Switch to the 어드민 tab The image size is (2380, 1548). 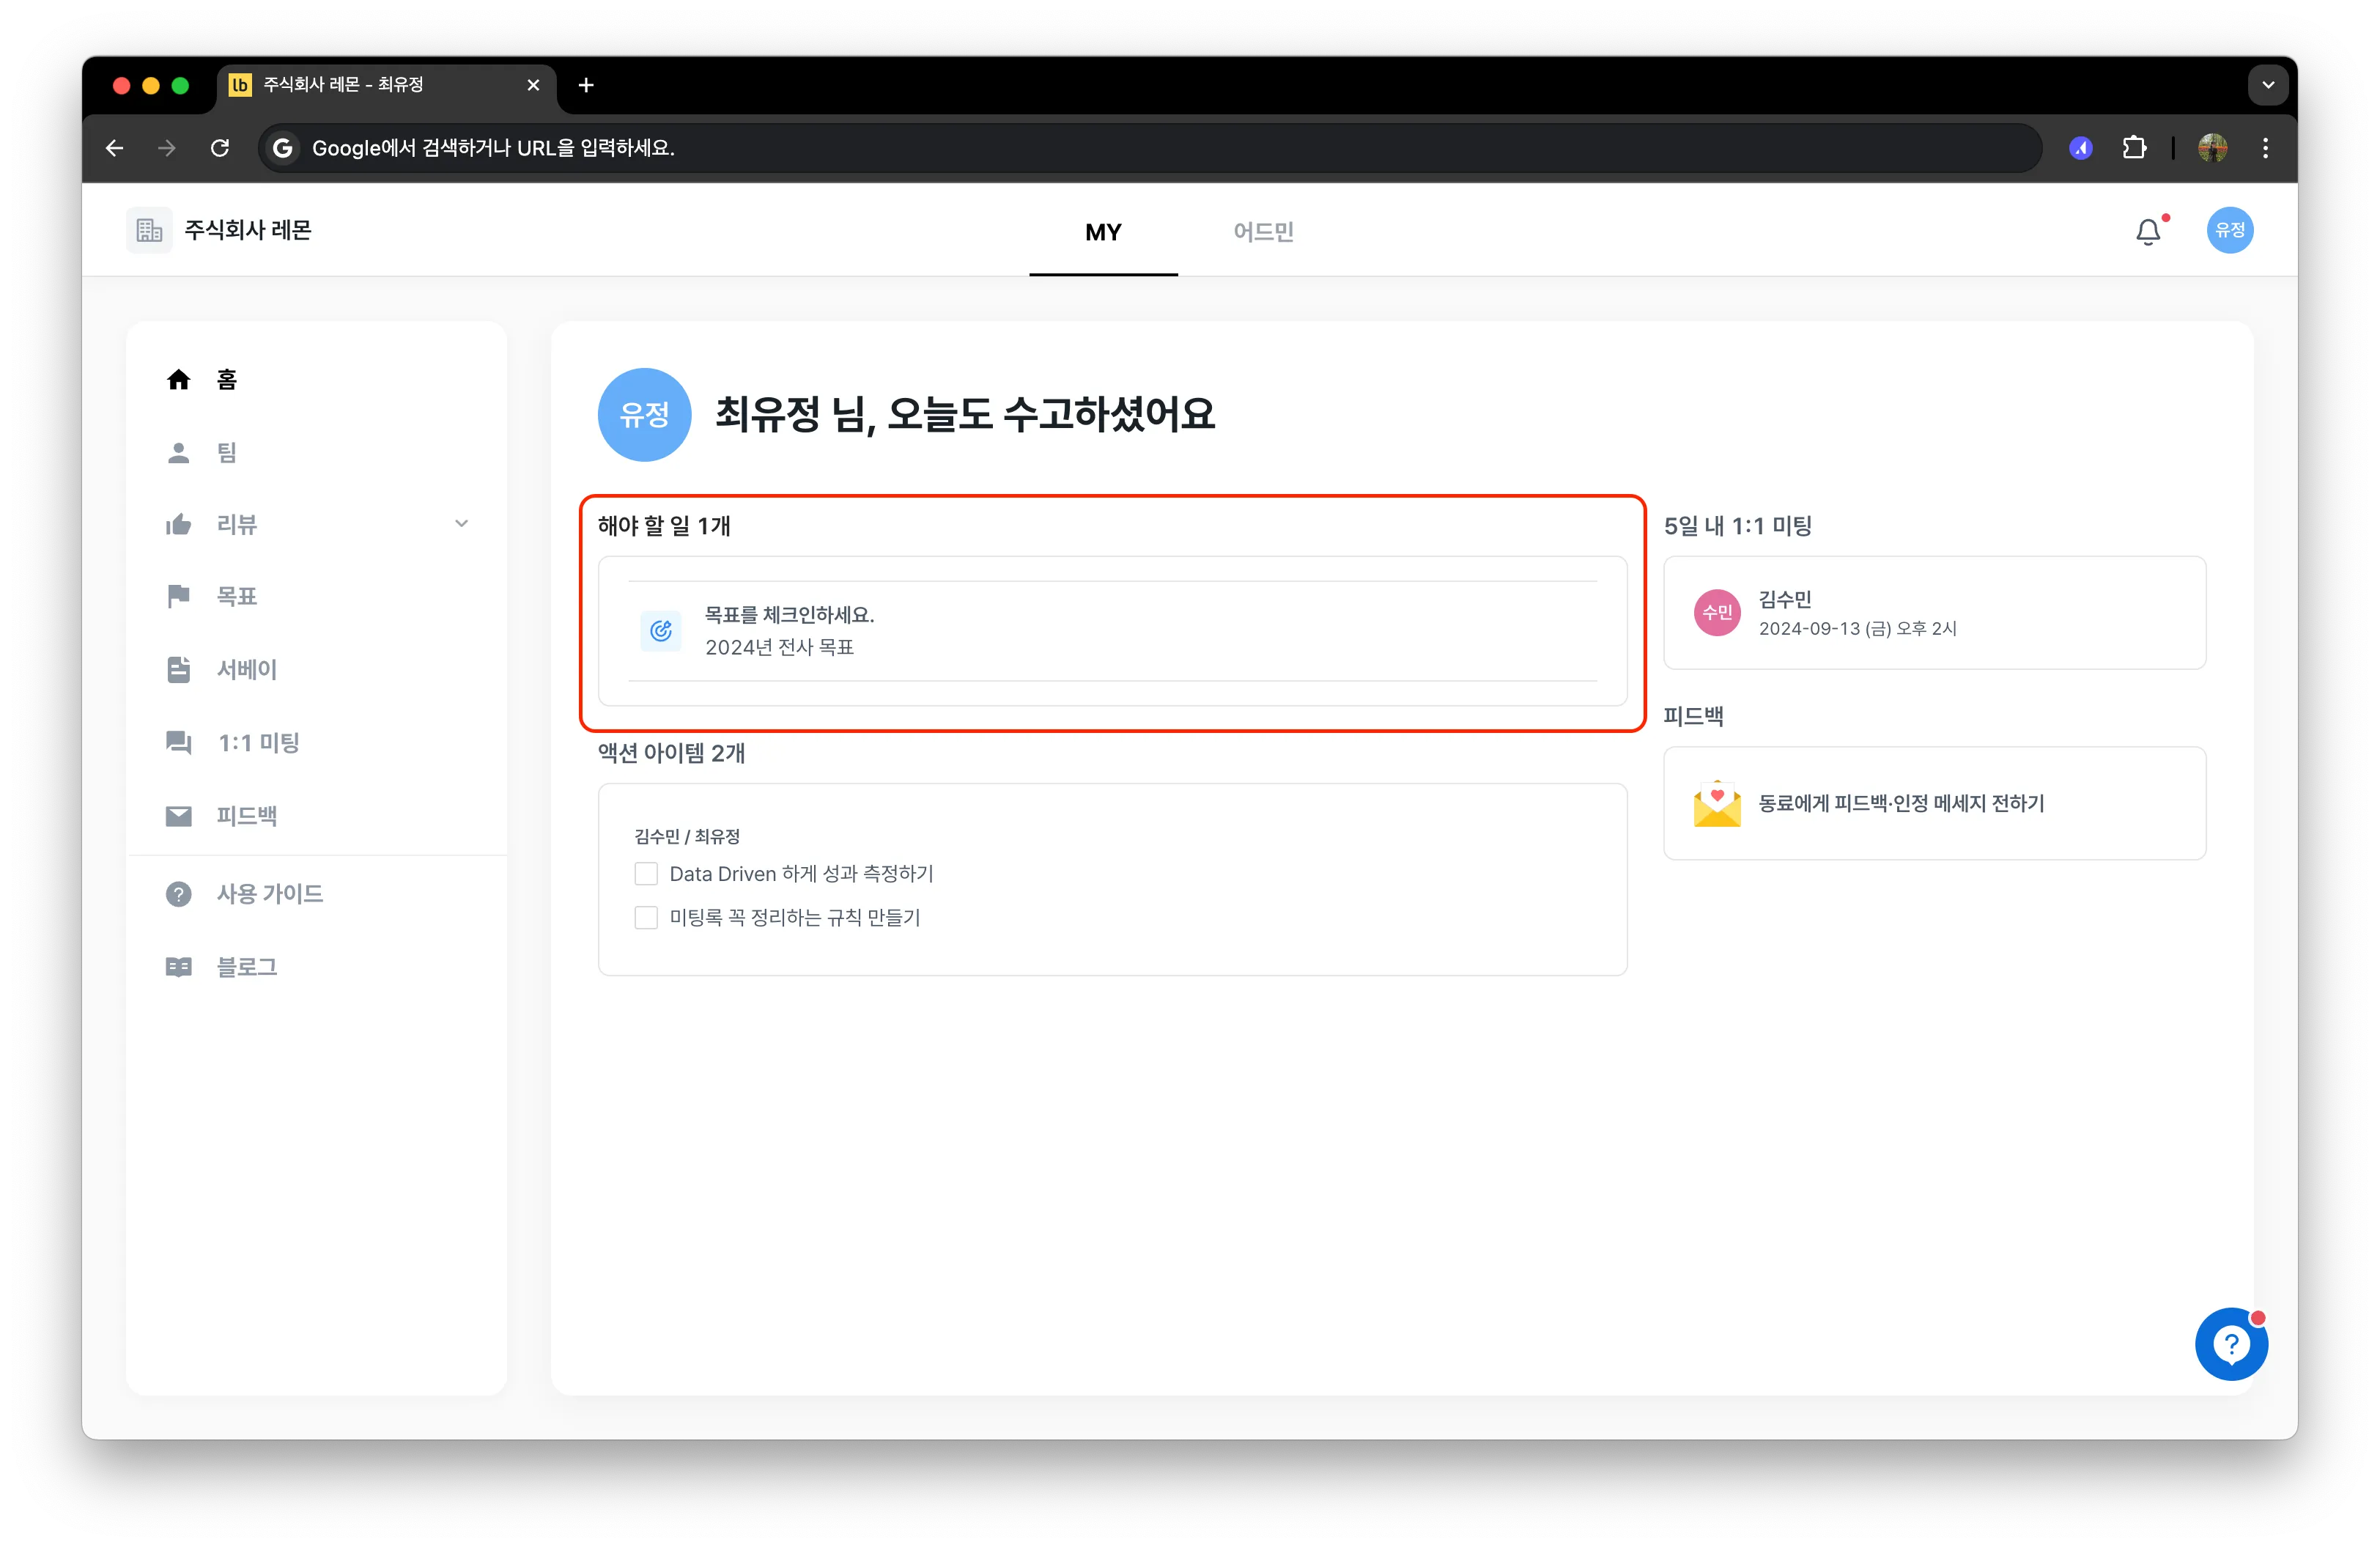1263,232
